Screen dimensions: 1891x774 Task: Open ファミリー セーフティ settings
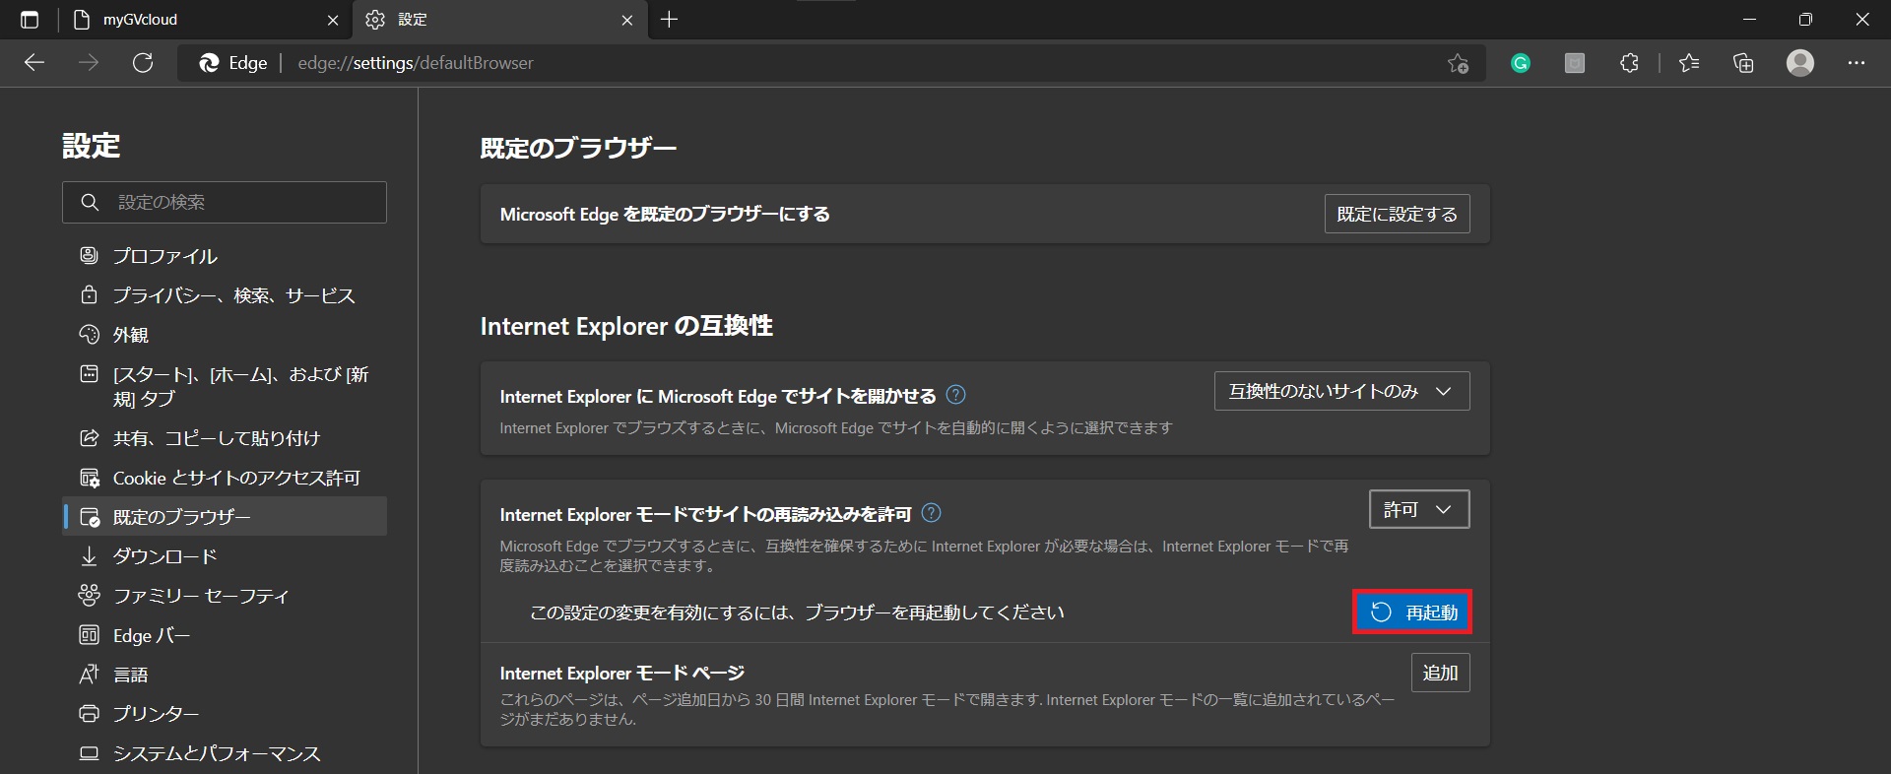click(225, 596)
